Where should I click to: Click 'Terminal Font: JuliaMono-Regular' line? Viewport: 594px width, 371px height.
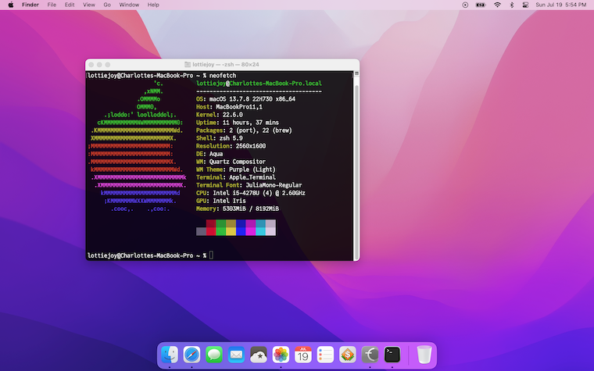pos(249,185)
